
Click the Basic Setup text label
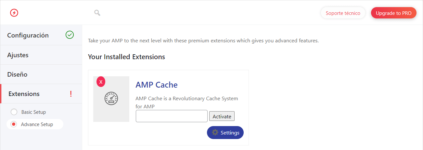[x=33, y=112]
